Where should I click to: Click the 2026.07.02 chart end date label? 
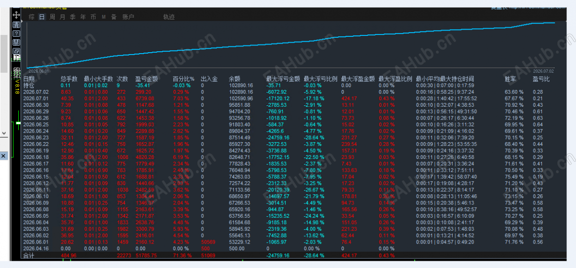pyautogui.click(x=544, y=70)
